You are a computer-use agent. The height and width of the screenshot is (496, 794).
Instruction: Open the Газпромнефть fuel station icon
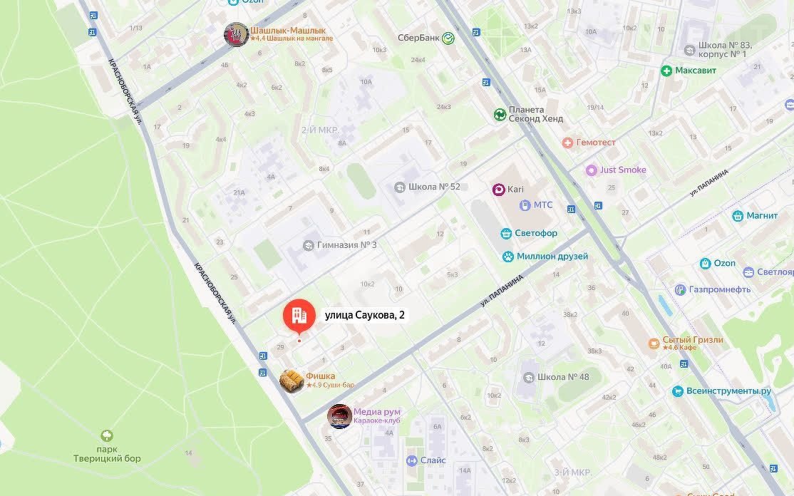click(x=681, y=289)
